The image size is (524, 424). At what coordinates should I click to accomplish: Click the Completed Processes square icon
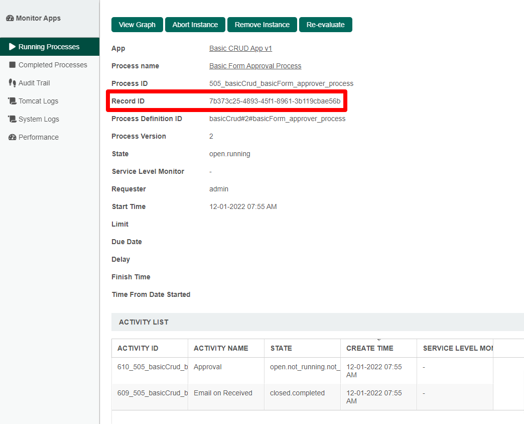[13, 65]
